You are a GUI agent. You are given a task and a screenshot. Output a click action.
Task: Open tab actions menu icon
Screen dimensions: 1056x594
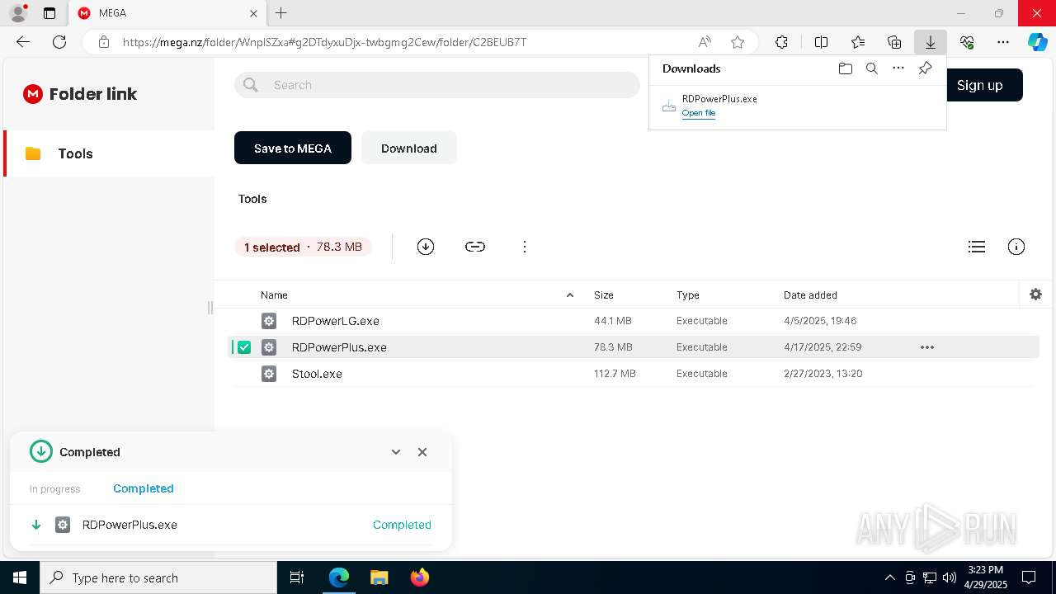(x=49, y=13)
